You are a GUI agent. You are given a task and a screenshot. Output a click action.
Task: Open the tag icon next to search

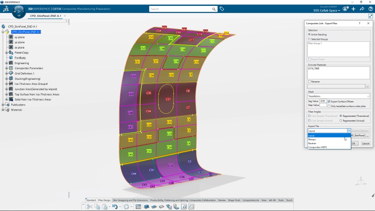click(x=222, y=9)
